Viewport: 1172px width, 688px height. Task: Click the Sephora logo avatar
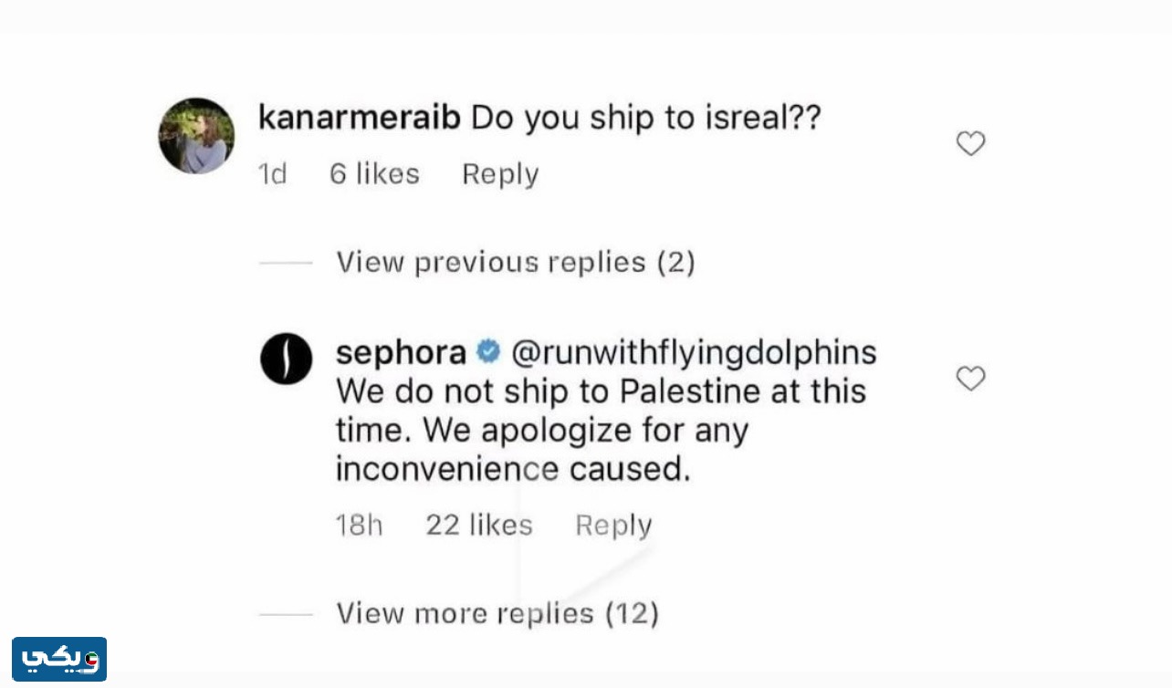click(287, 358)
